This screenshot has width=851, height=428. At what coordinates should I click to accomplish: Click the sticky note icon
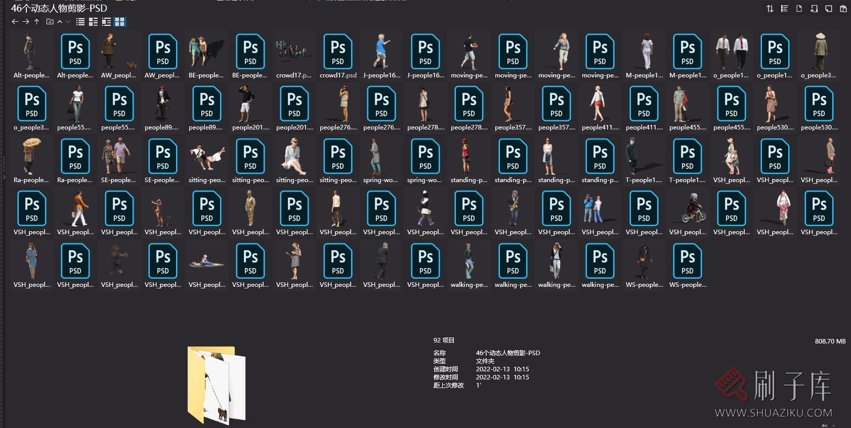click(829, 9)
